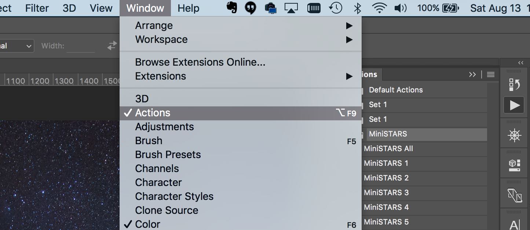Open the Actions panel flyout menu icon
Image resolution: width=530 pixels, height=230 pixels.
point(491,75)
